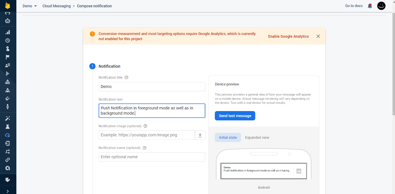Click the Enable Google Analytics link
Viewport: 395px width, 194px height.
pyautogui.click(x=288, y=36)
